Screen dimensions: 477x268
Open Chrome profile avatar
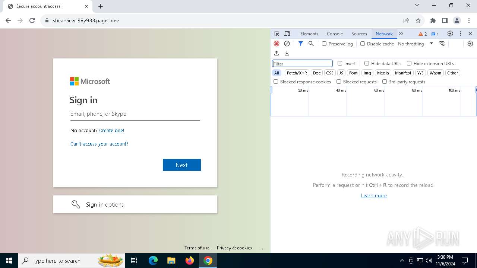pos(457,20)
